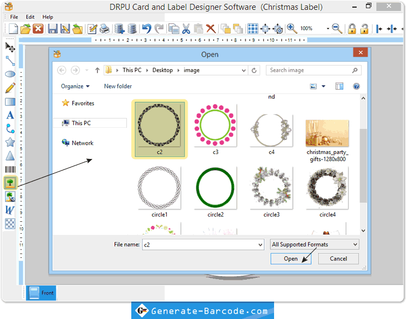Go up one folder level arrow
The image size is (407, 319).
coord(97,70)
